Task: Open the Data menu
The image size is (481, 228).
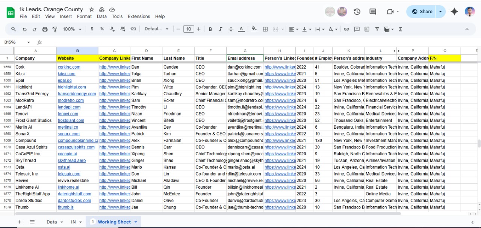Action: pyautogui.click(x=102, y=16)
